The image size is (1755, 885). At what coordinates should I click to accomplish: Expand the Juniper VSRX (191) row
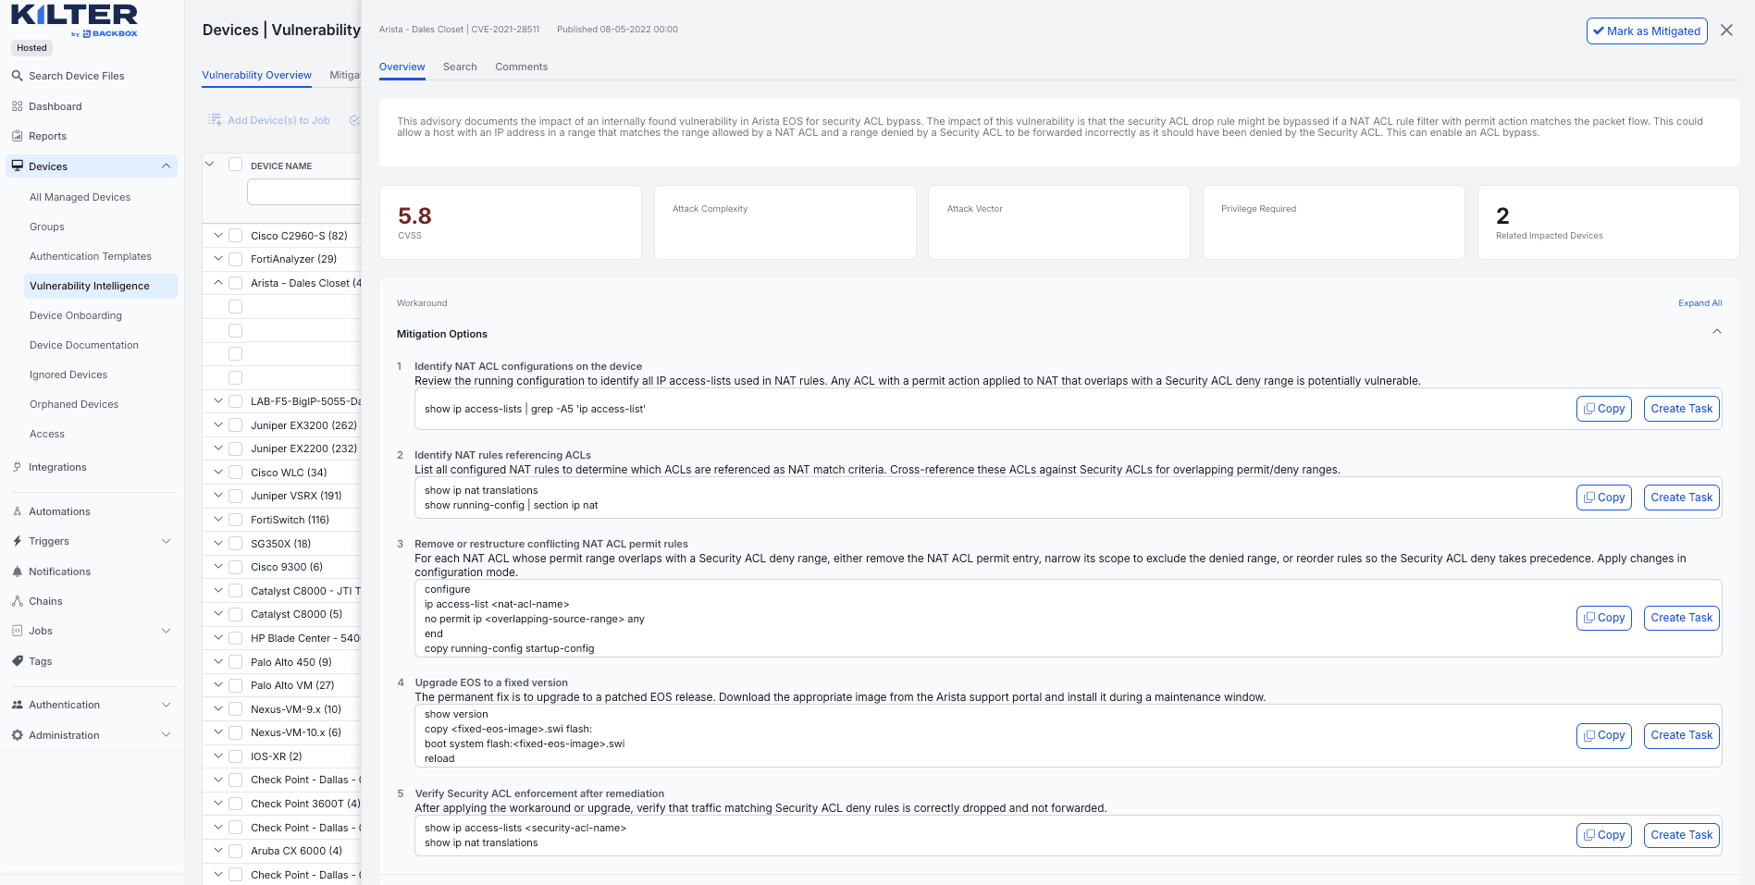218,496
